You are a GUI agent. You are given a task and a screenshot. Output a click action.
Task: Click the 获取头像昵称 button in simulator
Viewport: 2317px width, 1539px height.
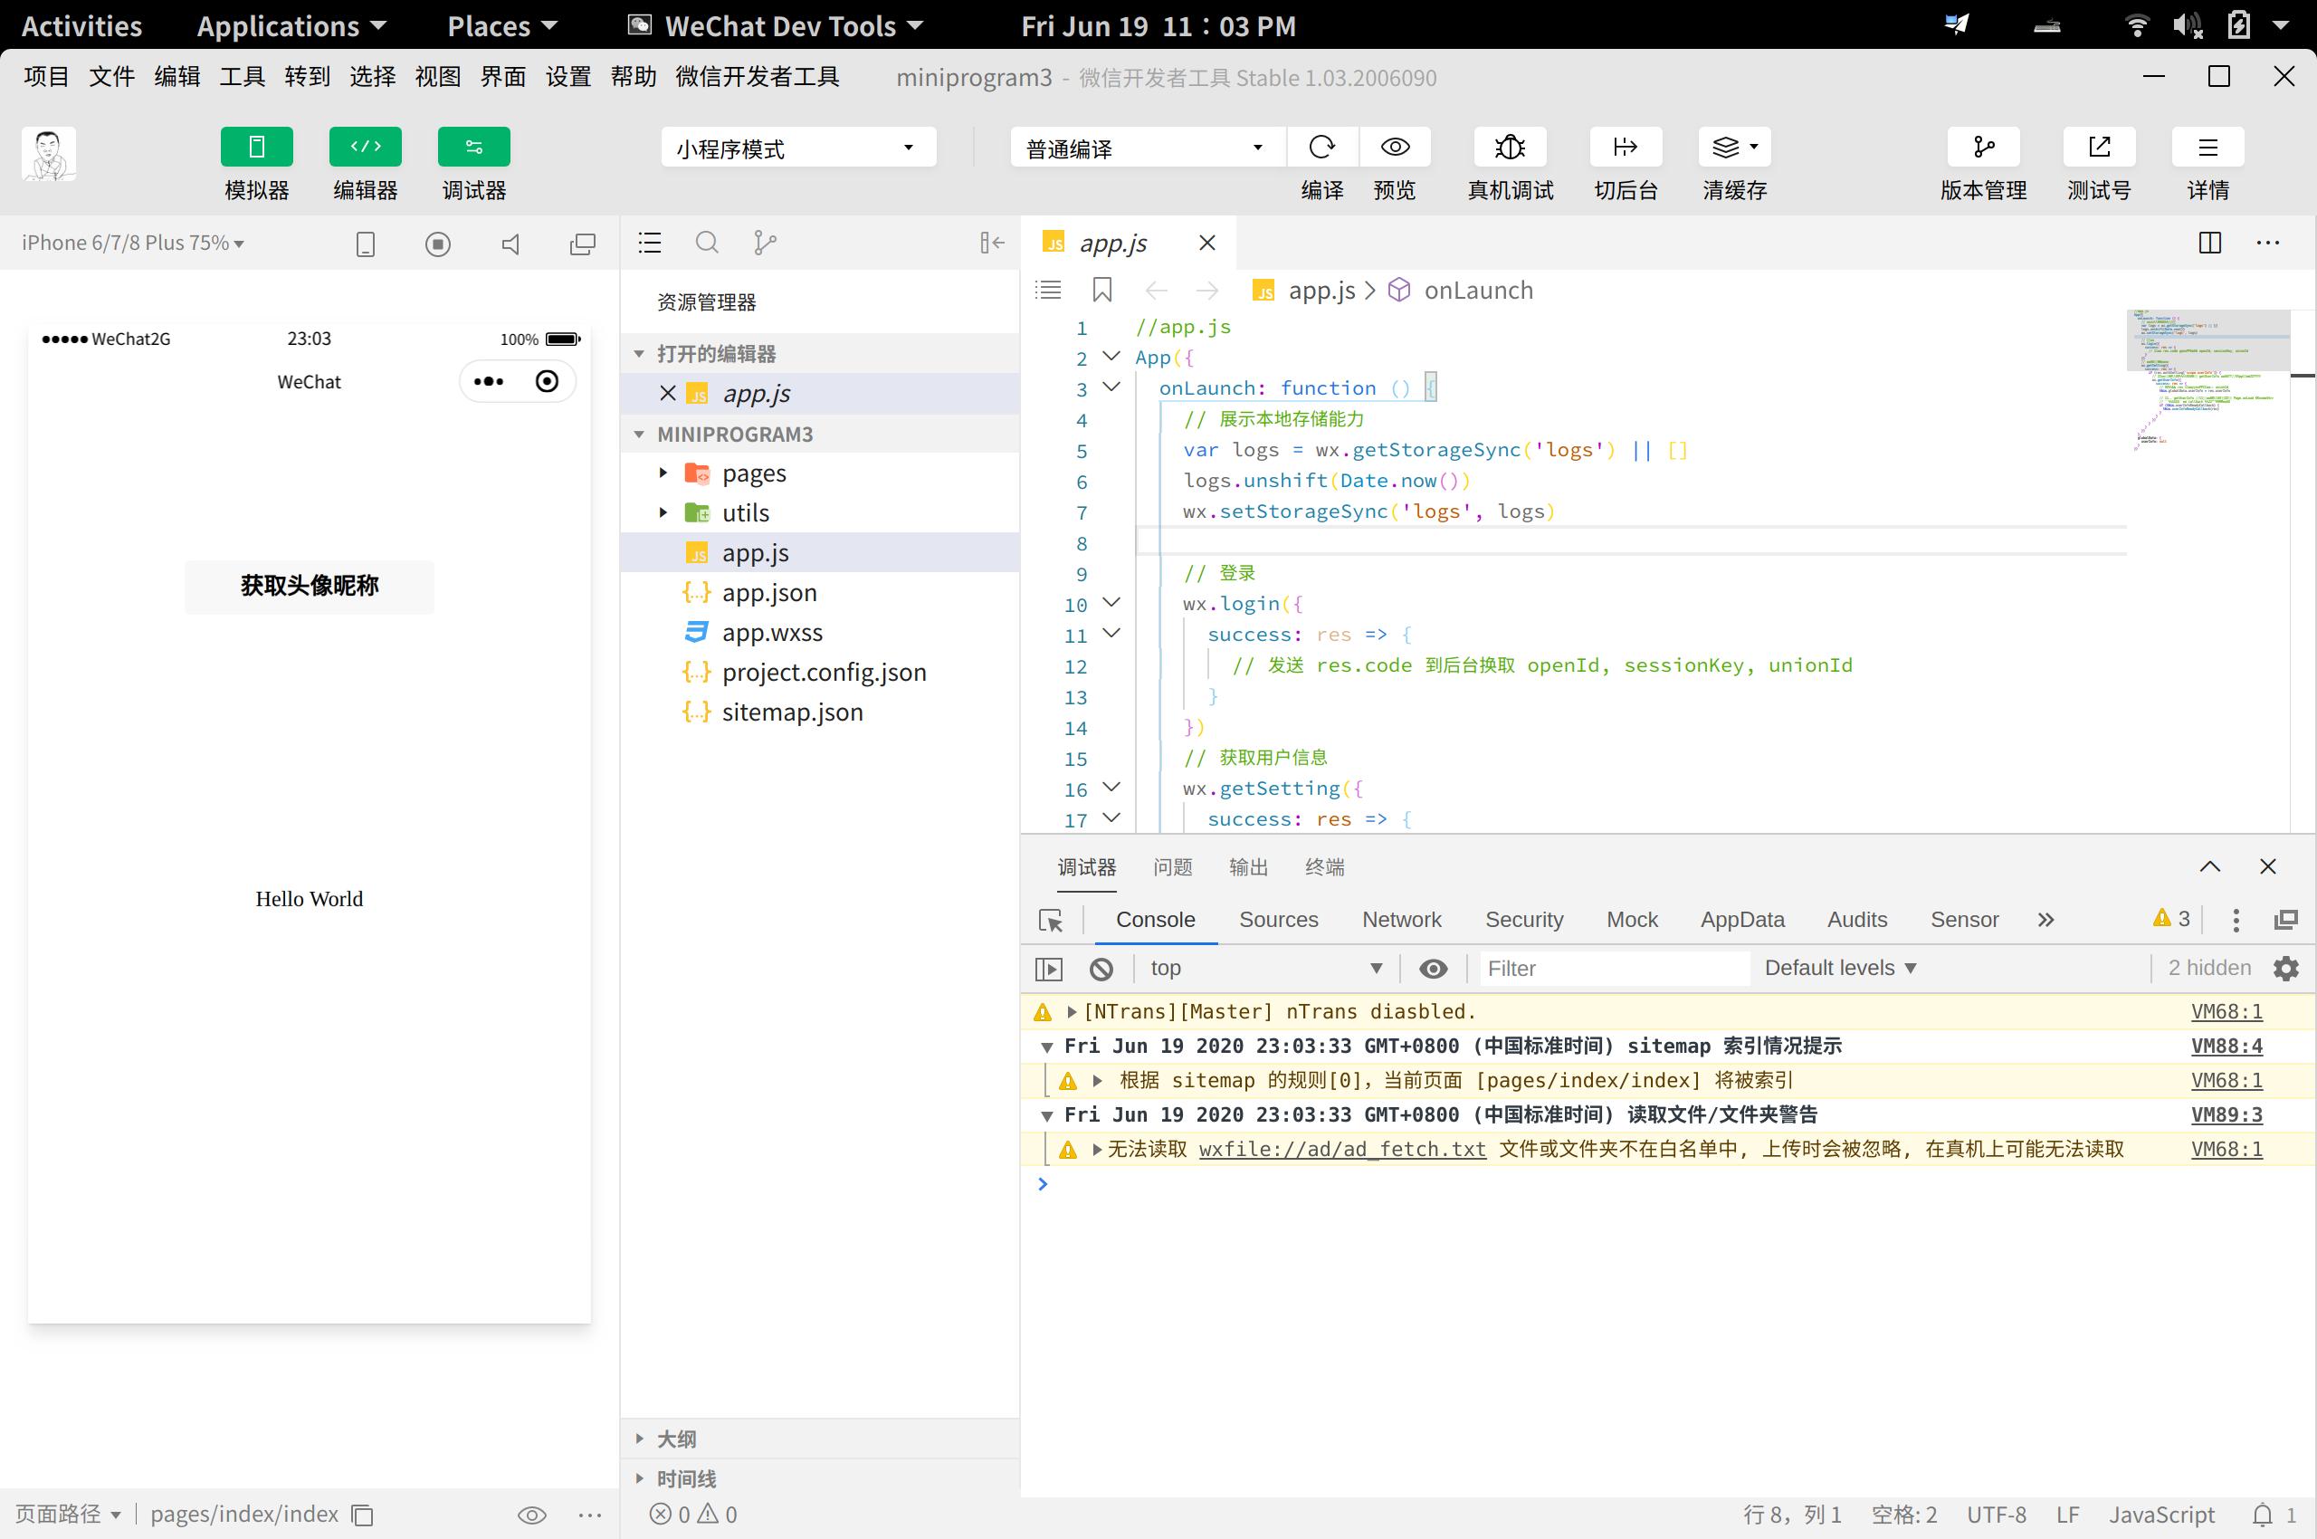click(309, 584)
